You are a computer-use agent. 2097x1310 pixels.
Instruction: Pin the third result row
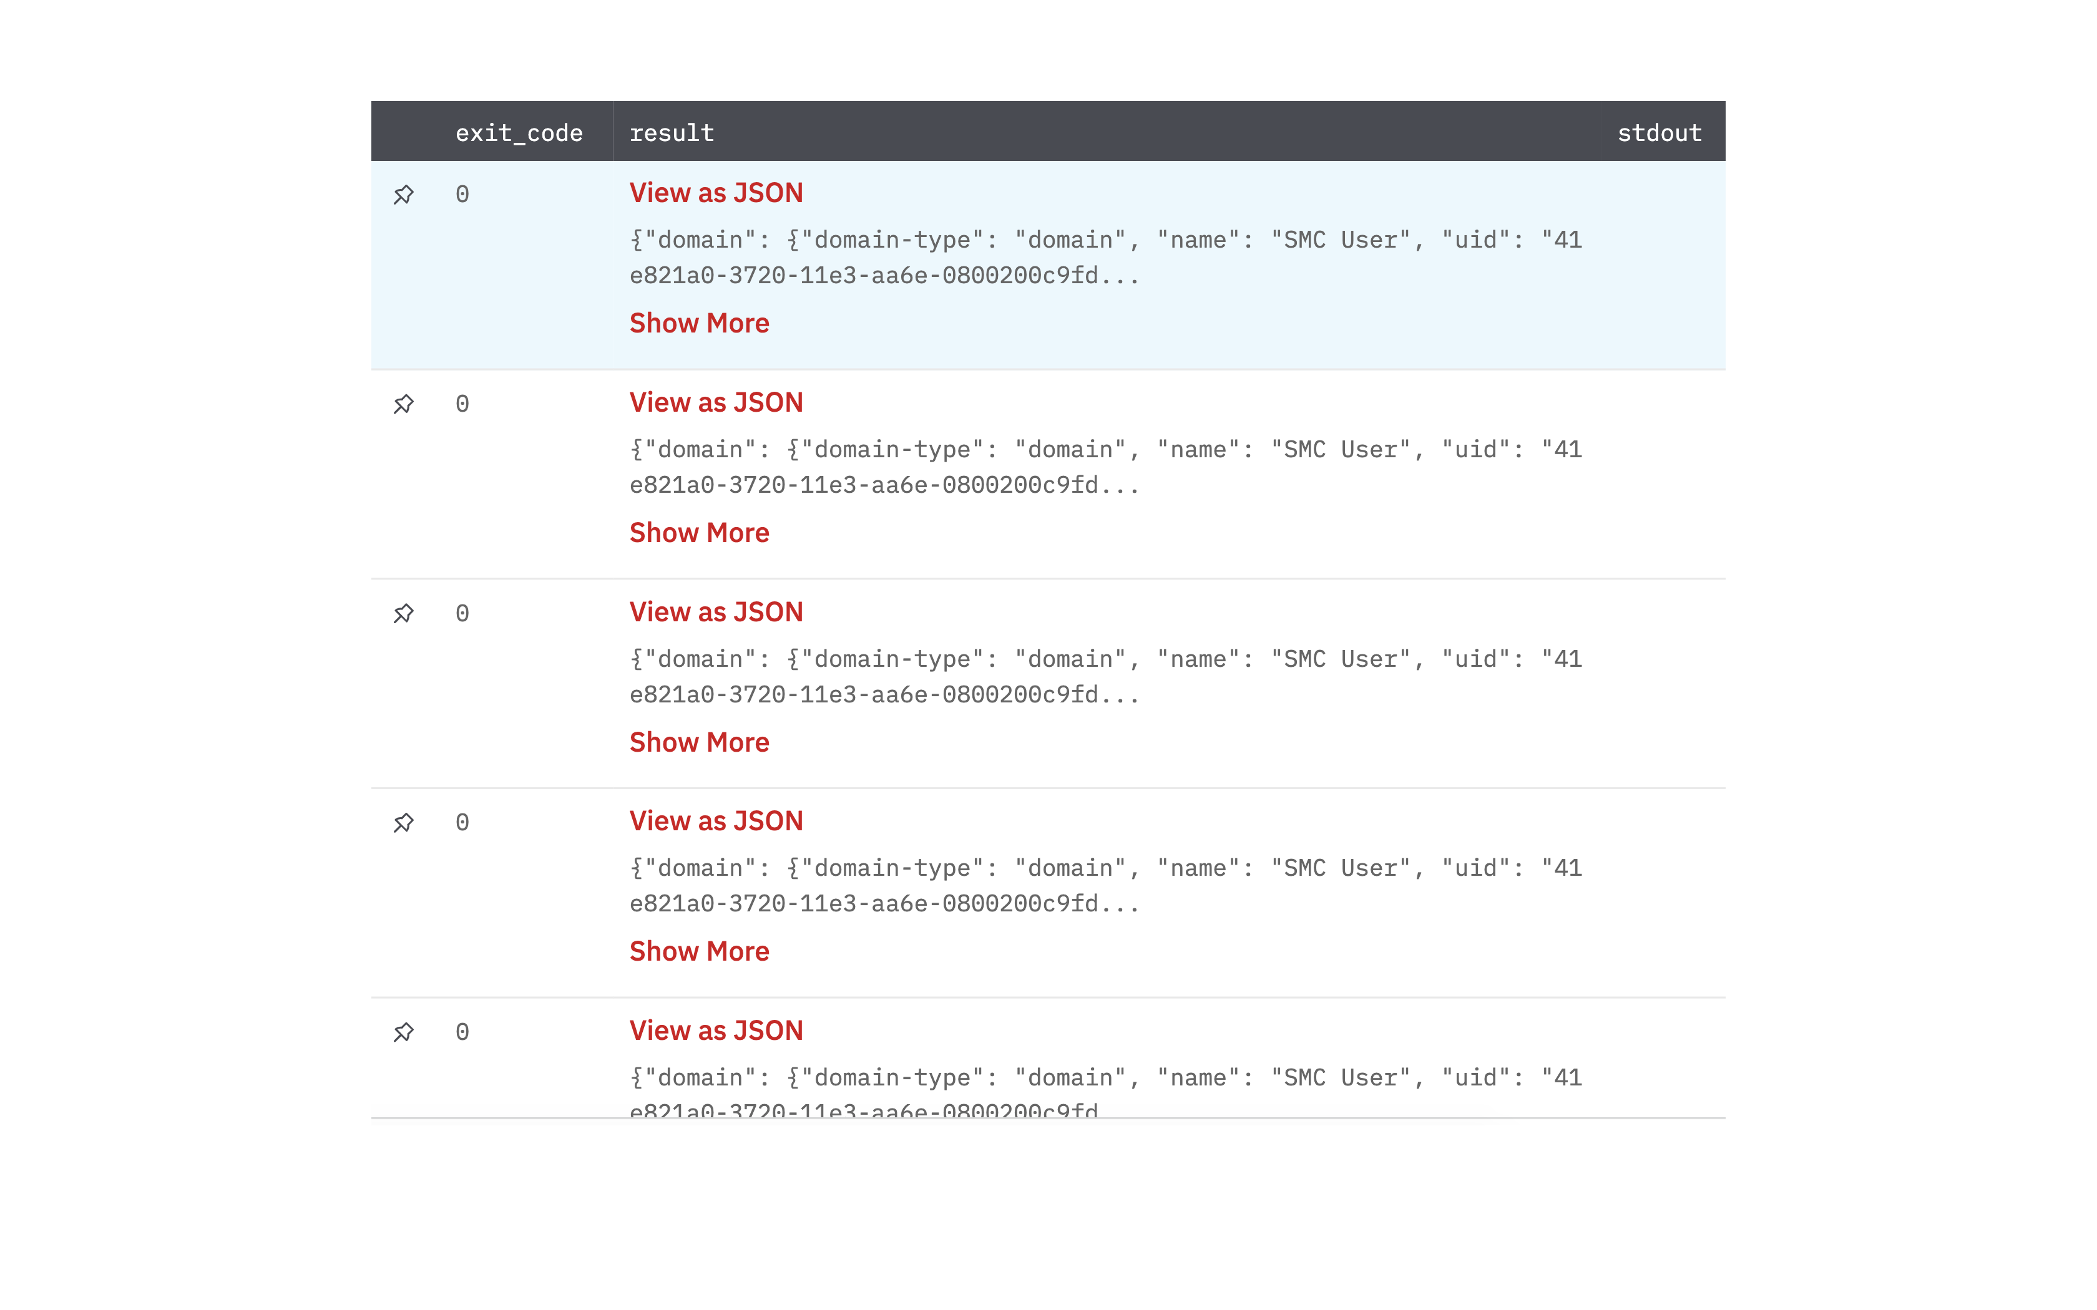coord(403,613)
